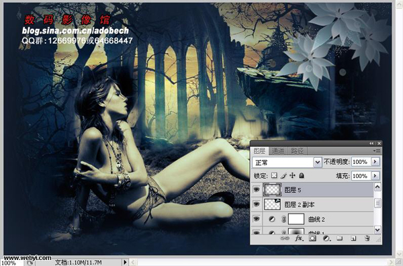Toggle lock all padlock icon
The height and width of the screenshot is (266, 403).
point(302,175)
